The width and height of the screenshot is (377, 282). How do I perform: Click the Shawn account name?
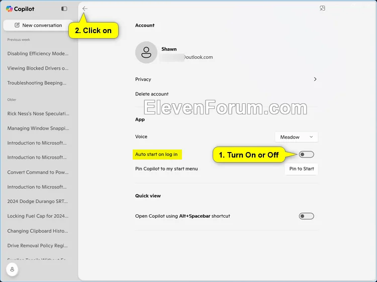click(169, 49)
